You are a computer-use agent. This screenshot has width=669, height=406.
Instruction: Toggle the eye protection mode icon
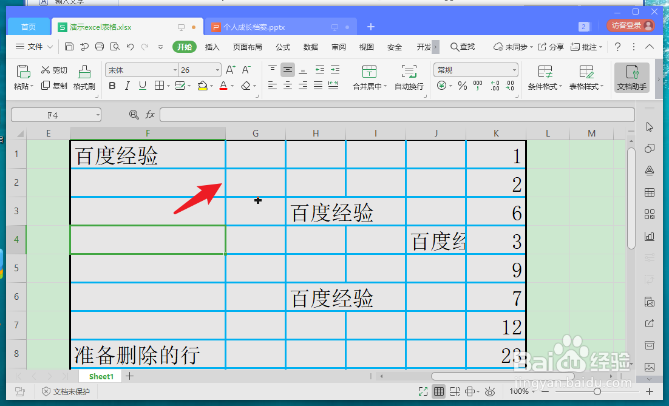pyautogui.click(x=490, y=391)
